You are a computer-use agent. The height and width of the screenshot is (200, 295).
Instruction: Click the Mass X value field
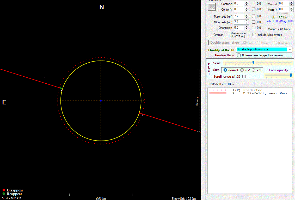[284, 4]
